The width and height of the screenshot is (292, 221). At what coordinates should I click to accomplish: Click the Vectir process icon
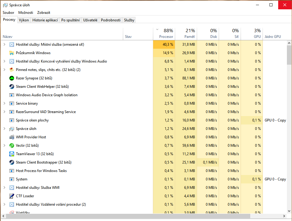(12, 146)
